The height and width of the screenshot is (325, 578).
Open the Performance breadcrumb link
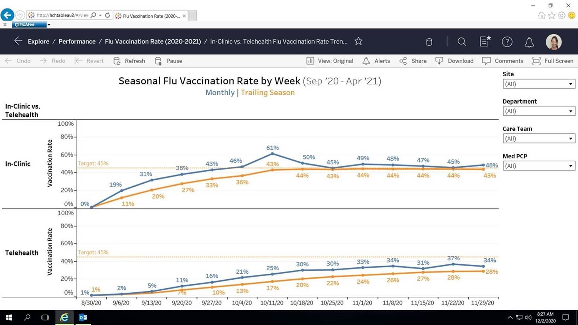77,41
